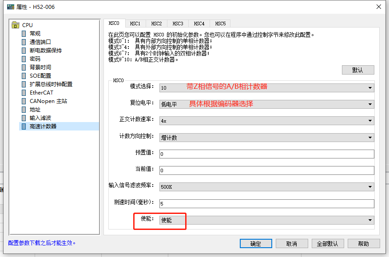Confirm with the 确定 button

click(256, 244)
